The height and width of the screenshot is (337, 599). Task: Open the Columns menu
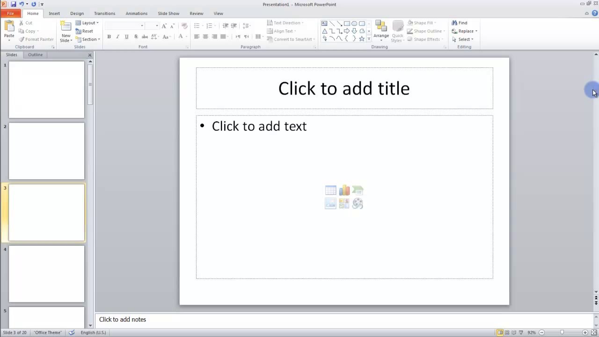click(259, 37)
